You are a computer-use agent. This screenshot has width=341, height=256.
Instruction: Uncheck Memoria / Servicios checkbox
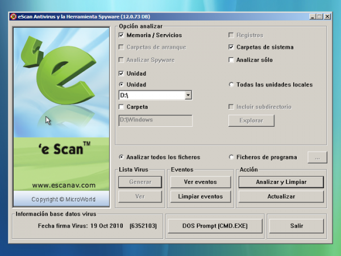tap(122, 35)
